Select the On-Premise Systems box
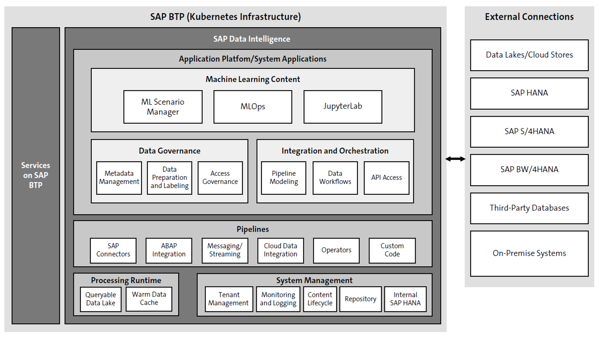The height and width of the screenshot is (337, 599). pos(529,253)
